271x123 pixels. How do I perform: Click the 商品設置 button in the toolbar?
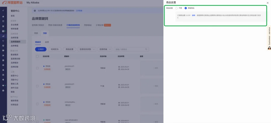pyautogui.click(x=70, y=49)
